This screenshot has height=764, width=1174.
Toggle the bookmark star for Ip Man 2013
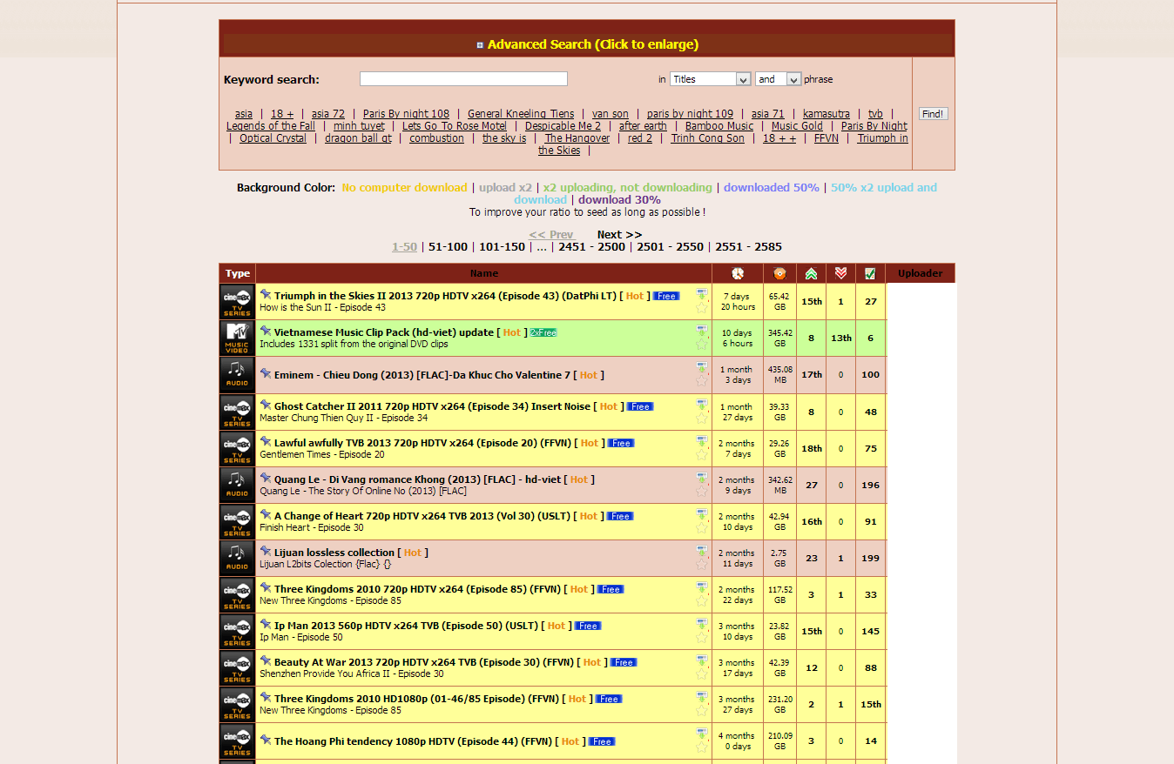(702, 637)
